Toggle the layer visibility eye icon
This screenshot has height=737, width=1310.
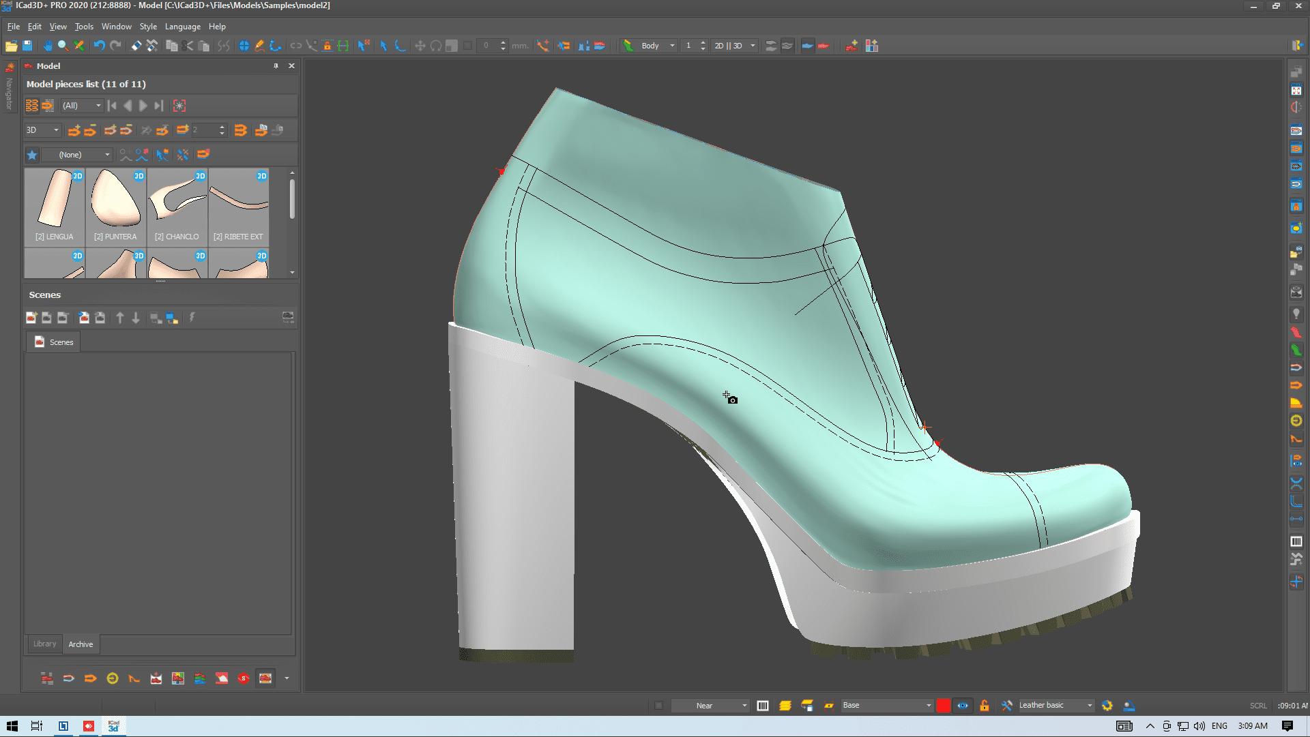click(x=962, y=706)
